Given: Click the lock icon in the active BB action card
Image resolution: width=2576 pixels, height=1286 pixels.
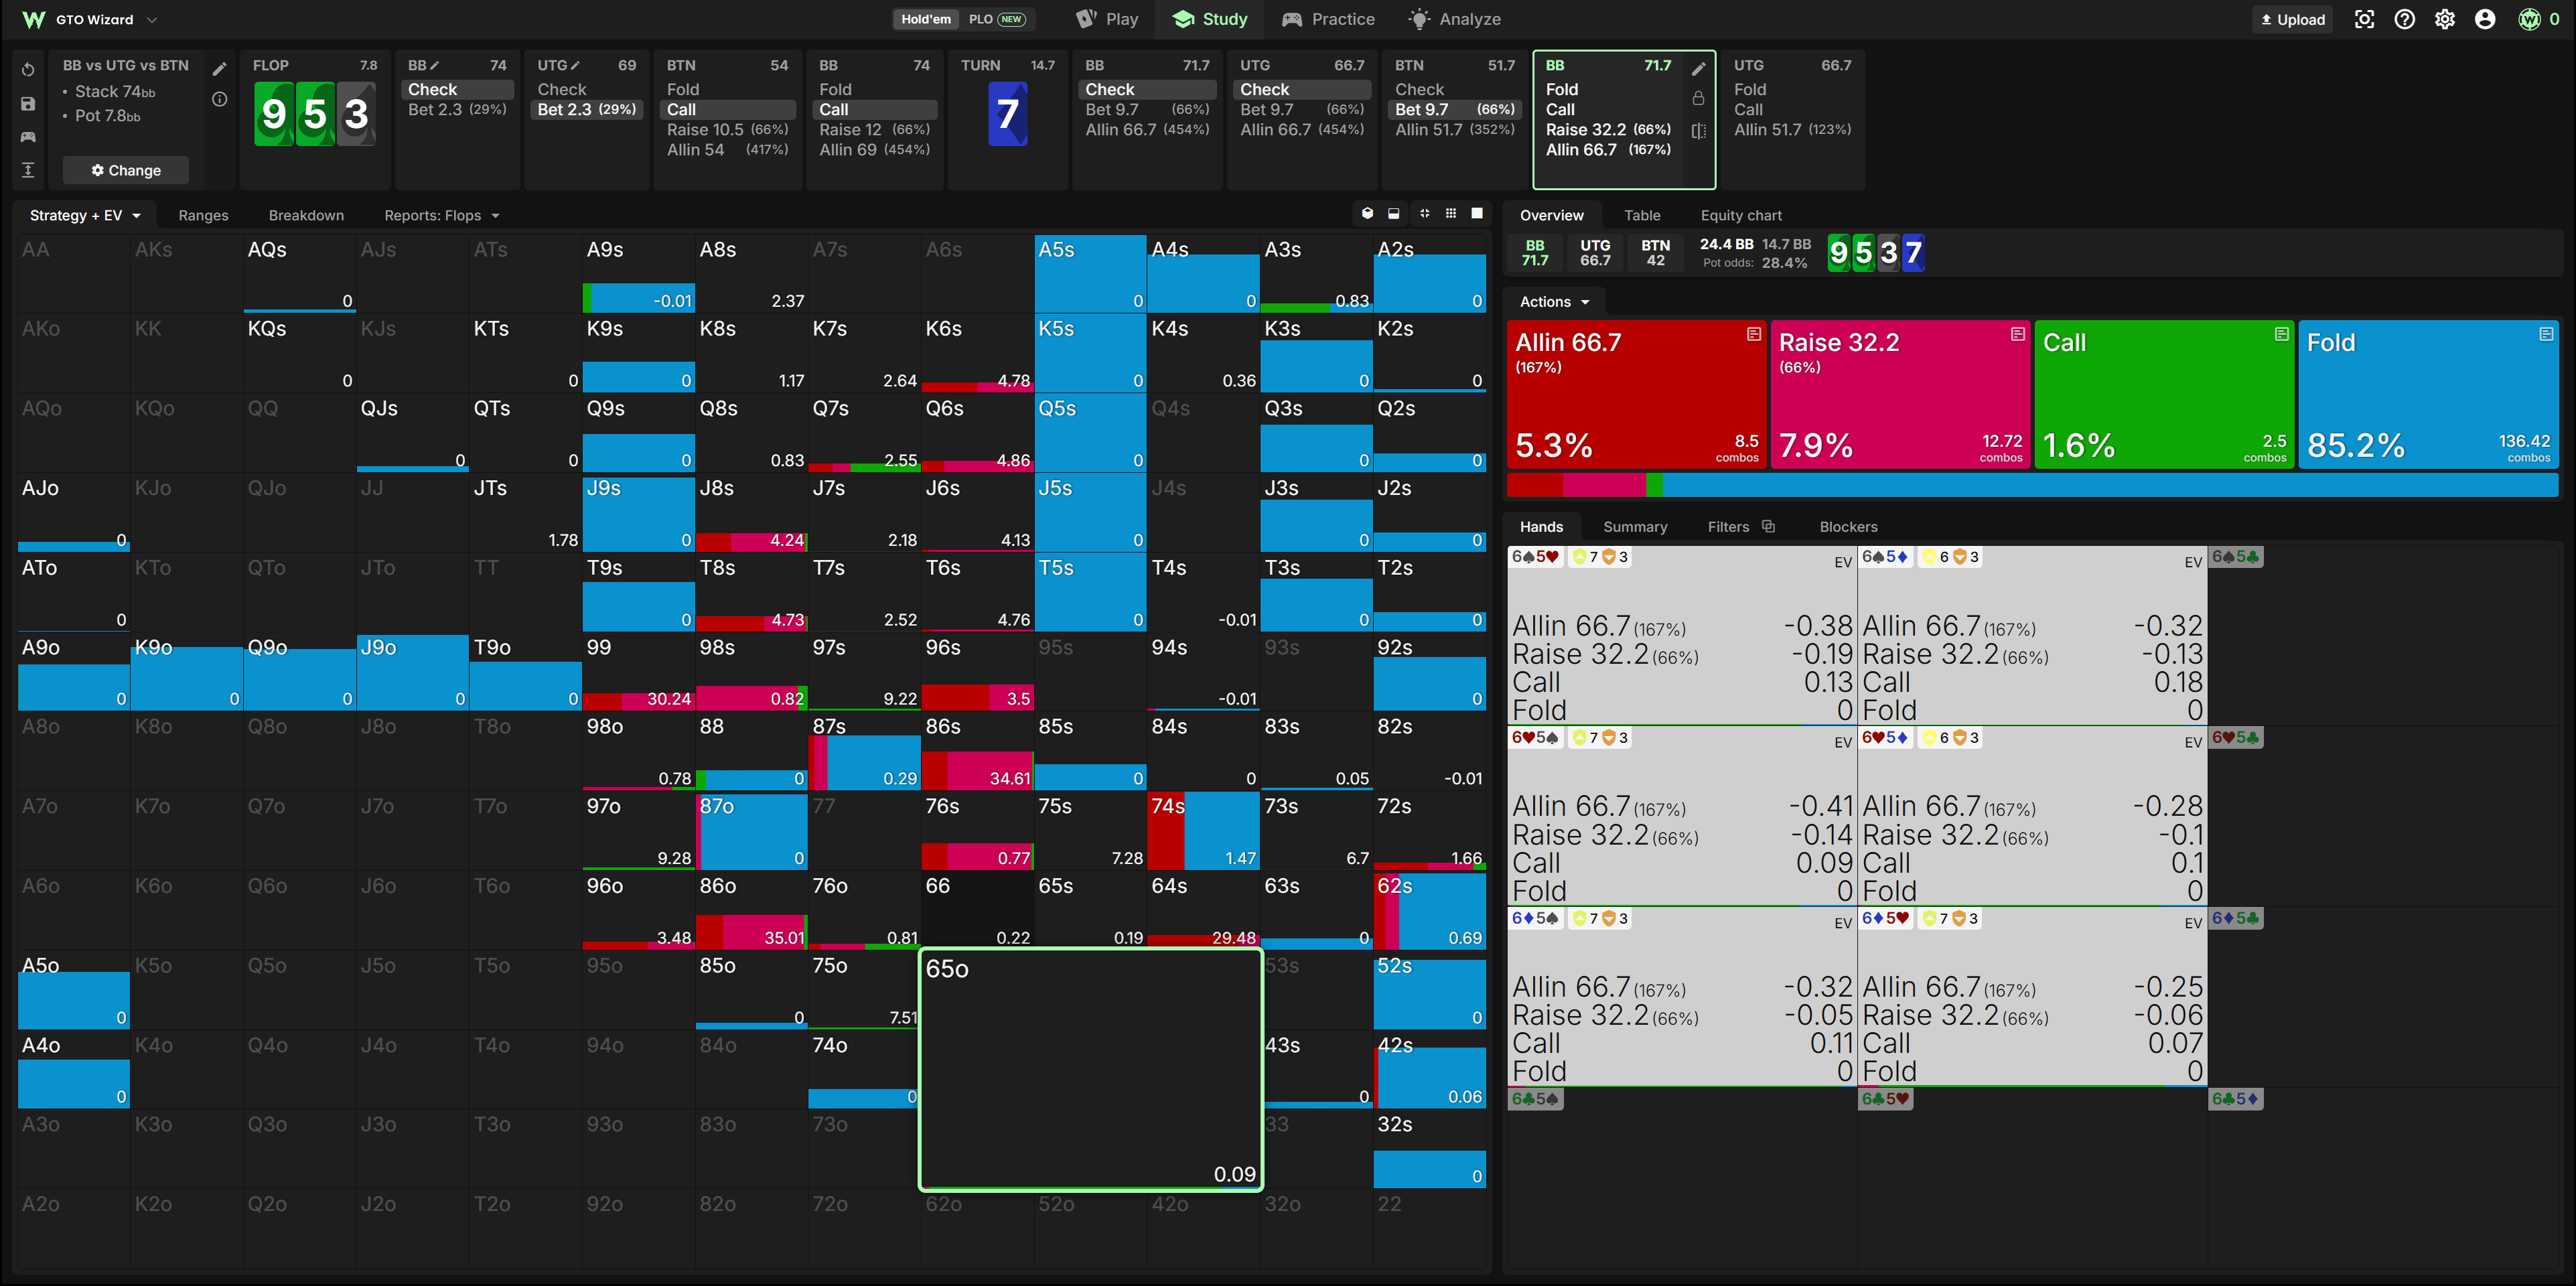Looking at the screenshot, I should (1698, 99).
